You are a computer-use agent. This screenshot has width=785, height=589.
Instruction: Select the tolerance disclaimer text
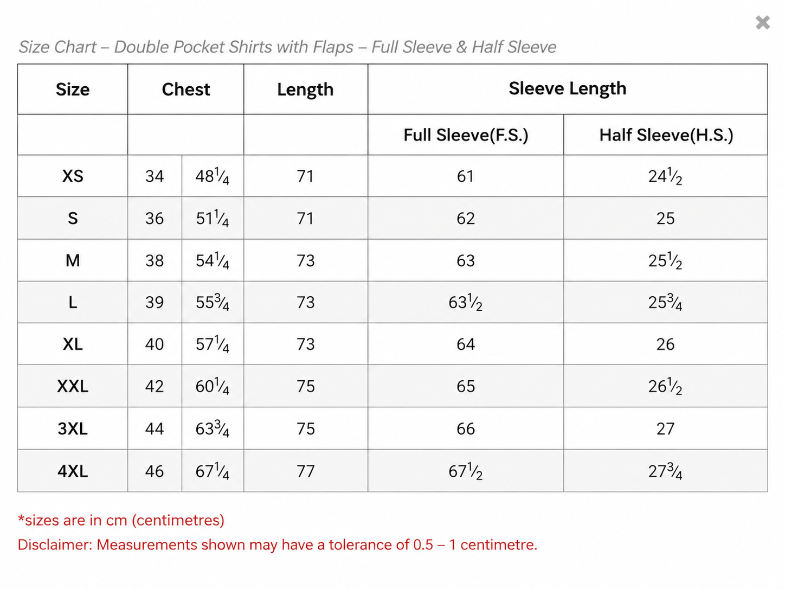point(278,545)
